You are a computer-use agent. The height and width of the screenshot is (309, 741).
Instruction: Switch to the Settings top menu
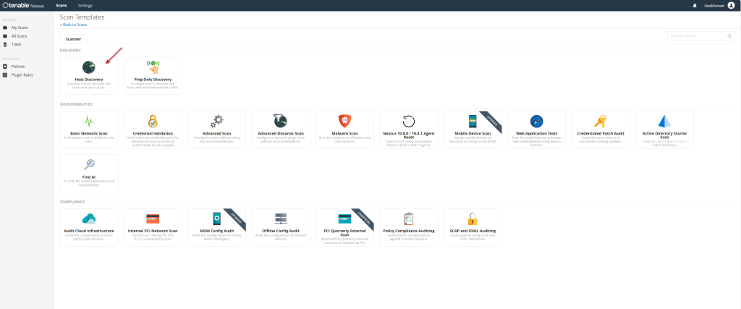[x=85, y=5]
